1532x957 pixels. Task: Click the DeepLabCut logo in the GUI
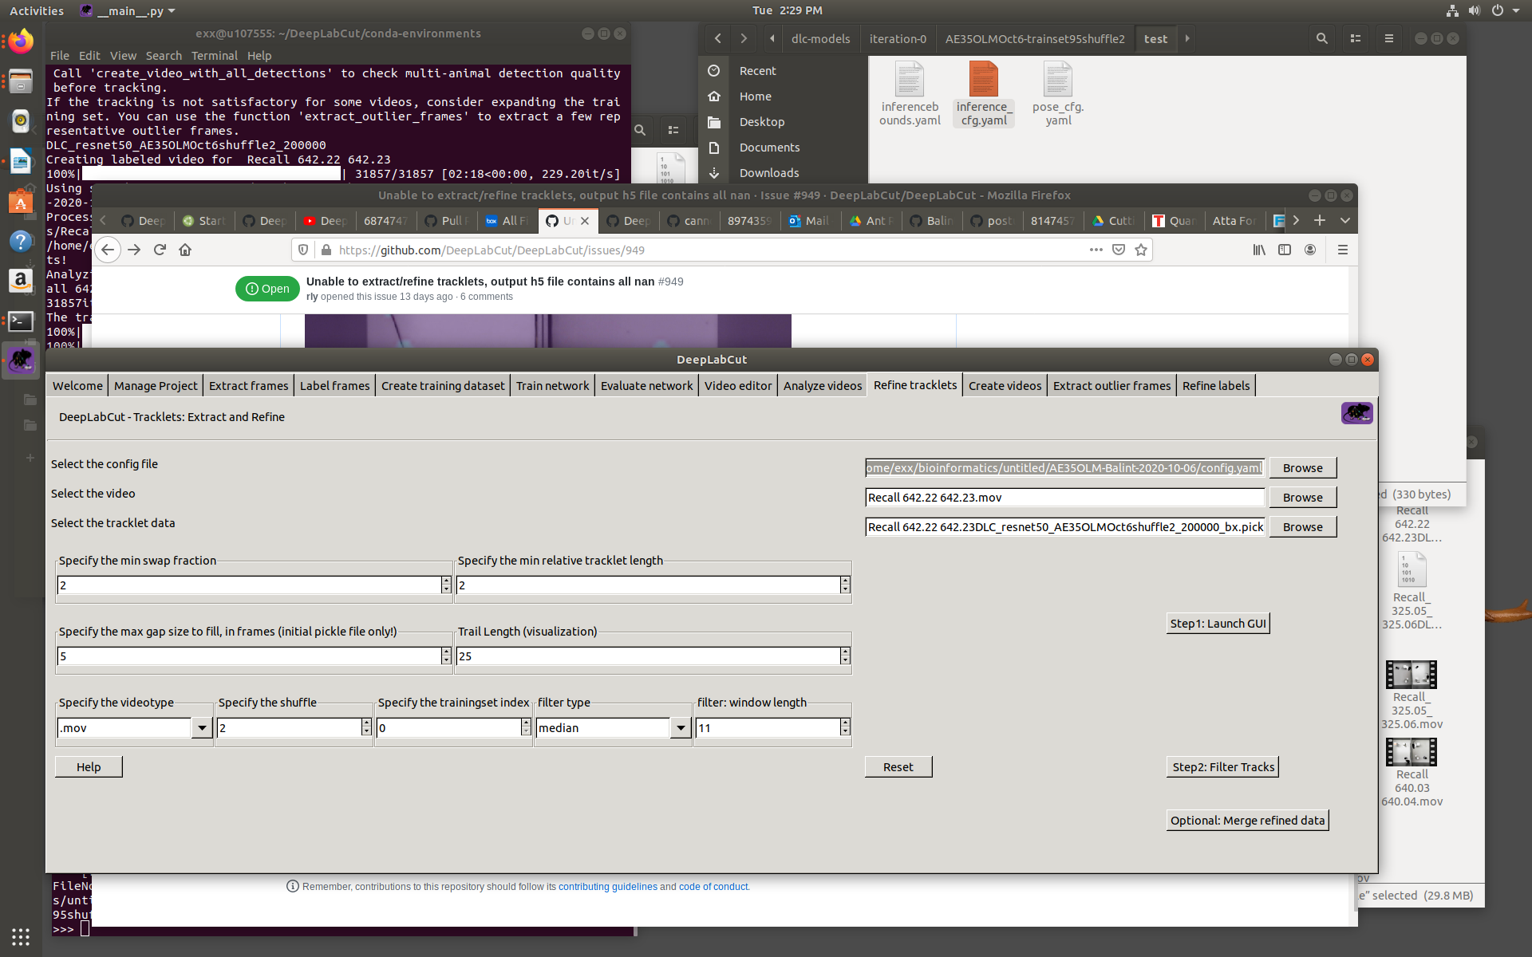(1356, 413)
